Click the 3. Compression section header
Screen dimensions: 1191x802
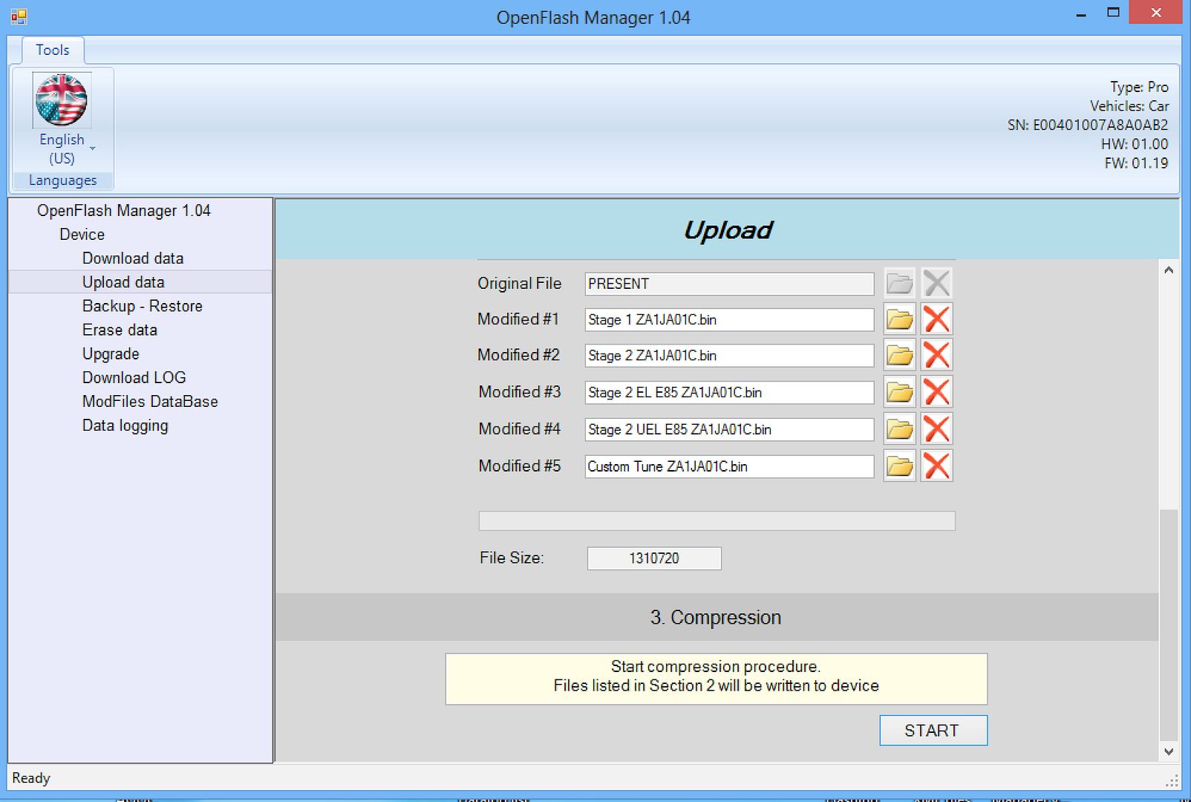717,617
